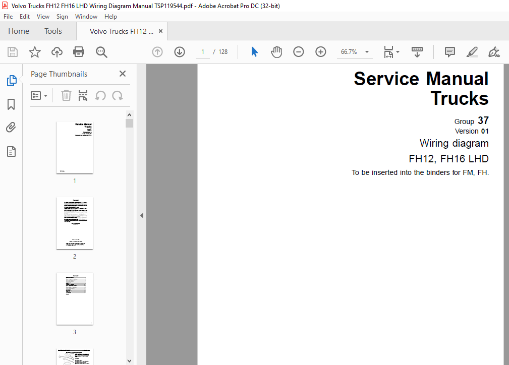
Task: Click the 'Page Thumbnails' panel title
Action: 59,74
